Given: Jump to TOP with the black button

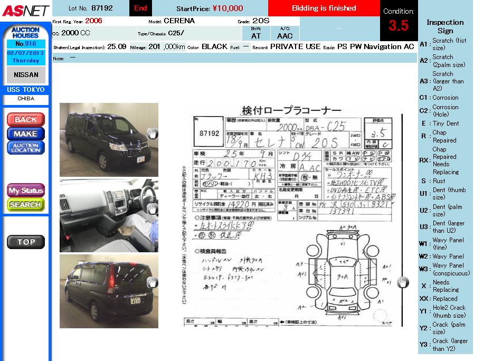Looking at the screenshot, I should 25,242.
